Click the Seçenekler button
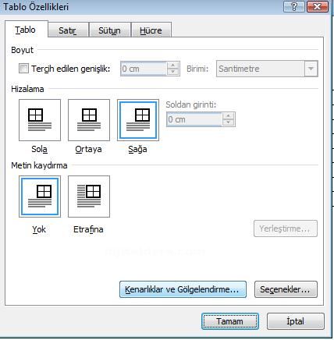This screenshot has height=340, width=334. pos(286,289)
